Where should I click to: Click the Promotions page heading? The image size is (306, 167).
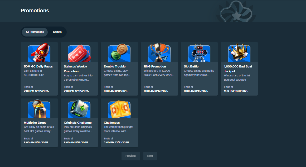click(35, 11)
